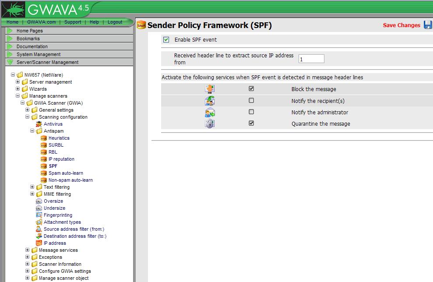Click the IP reputation spam can icon
The image size is (433, 282).
pyautogui.click(x=44, y=159)
